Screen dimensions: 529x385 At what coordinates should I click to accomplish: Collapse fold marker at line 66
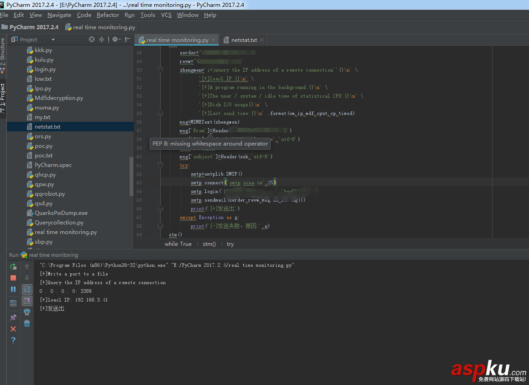tap(160, 208)
